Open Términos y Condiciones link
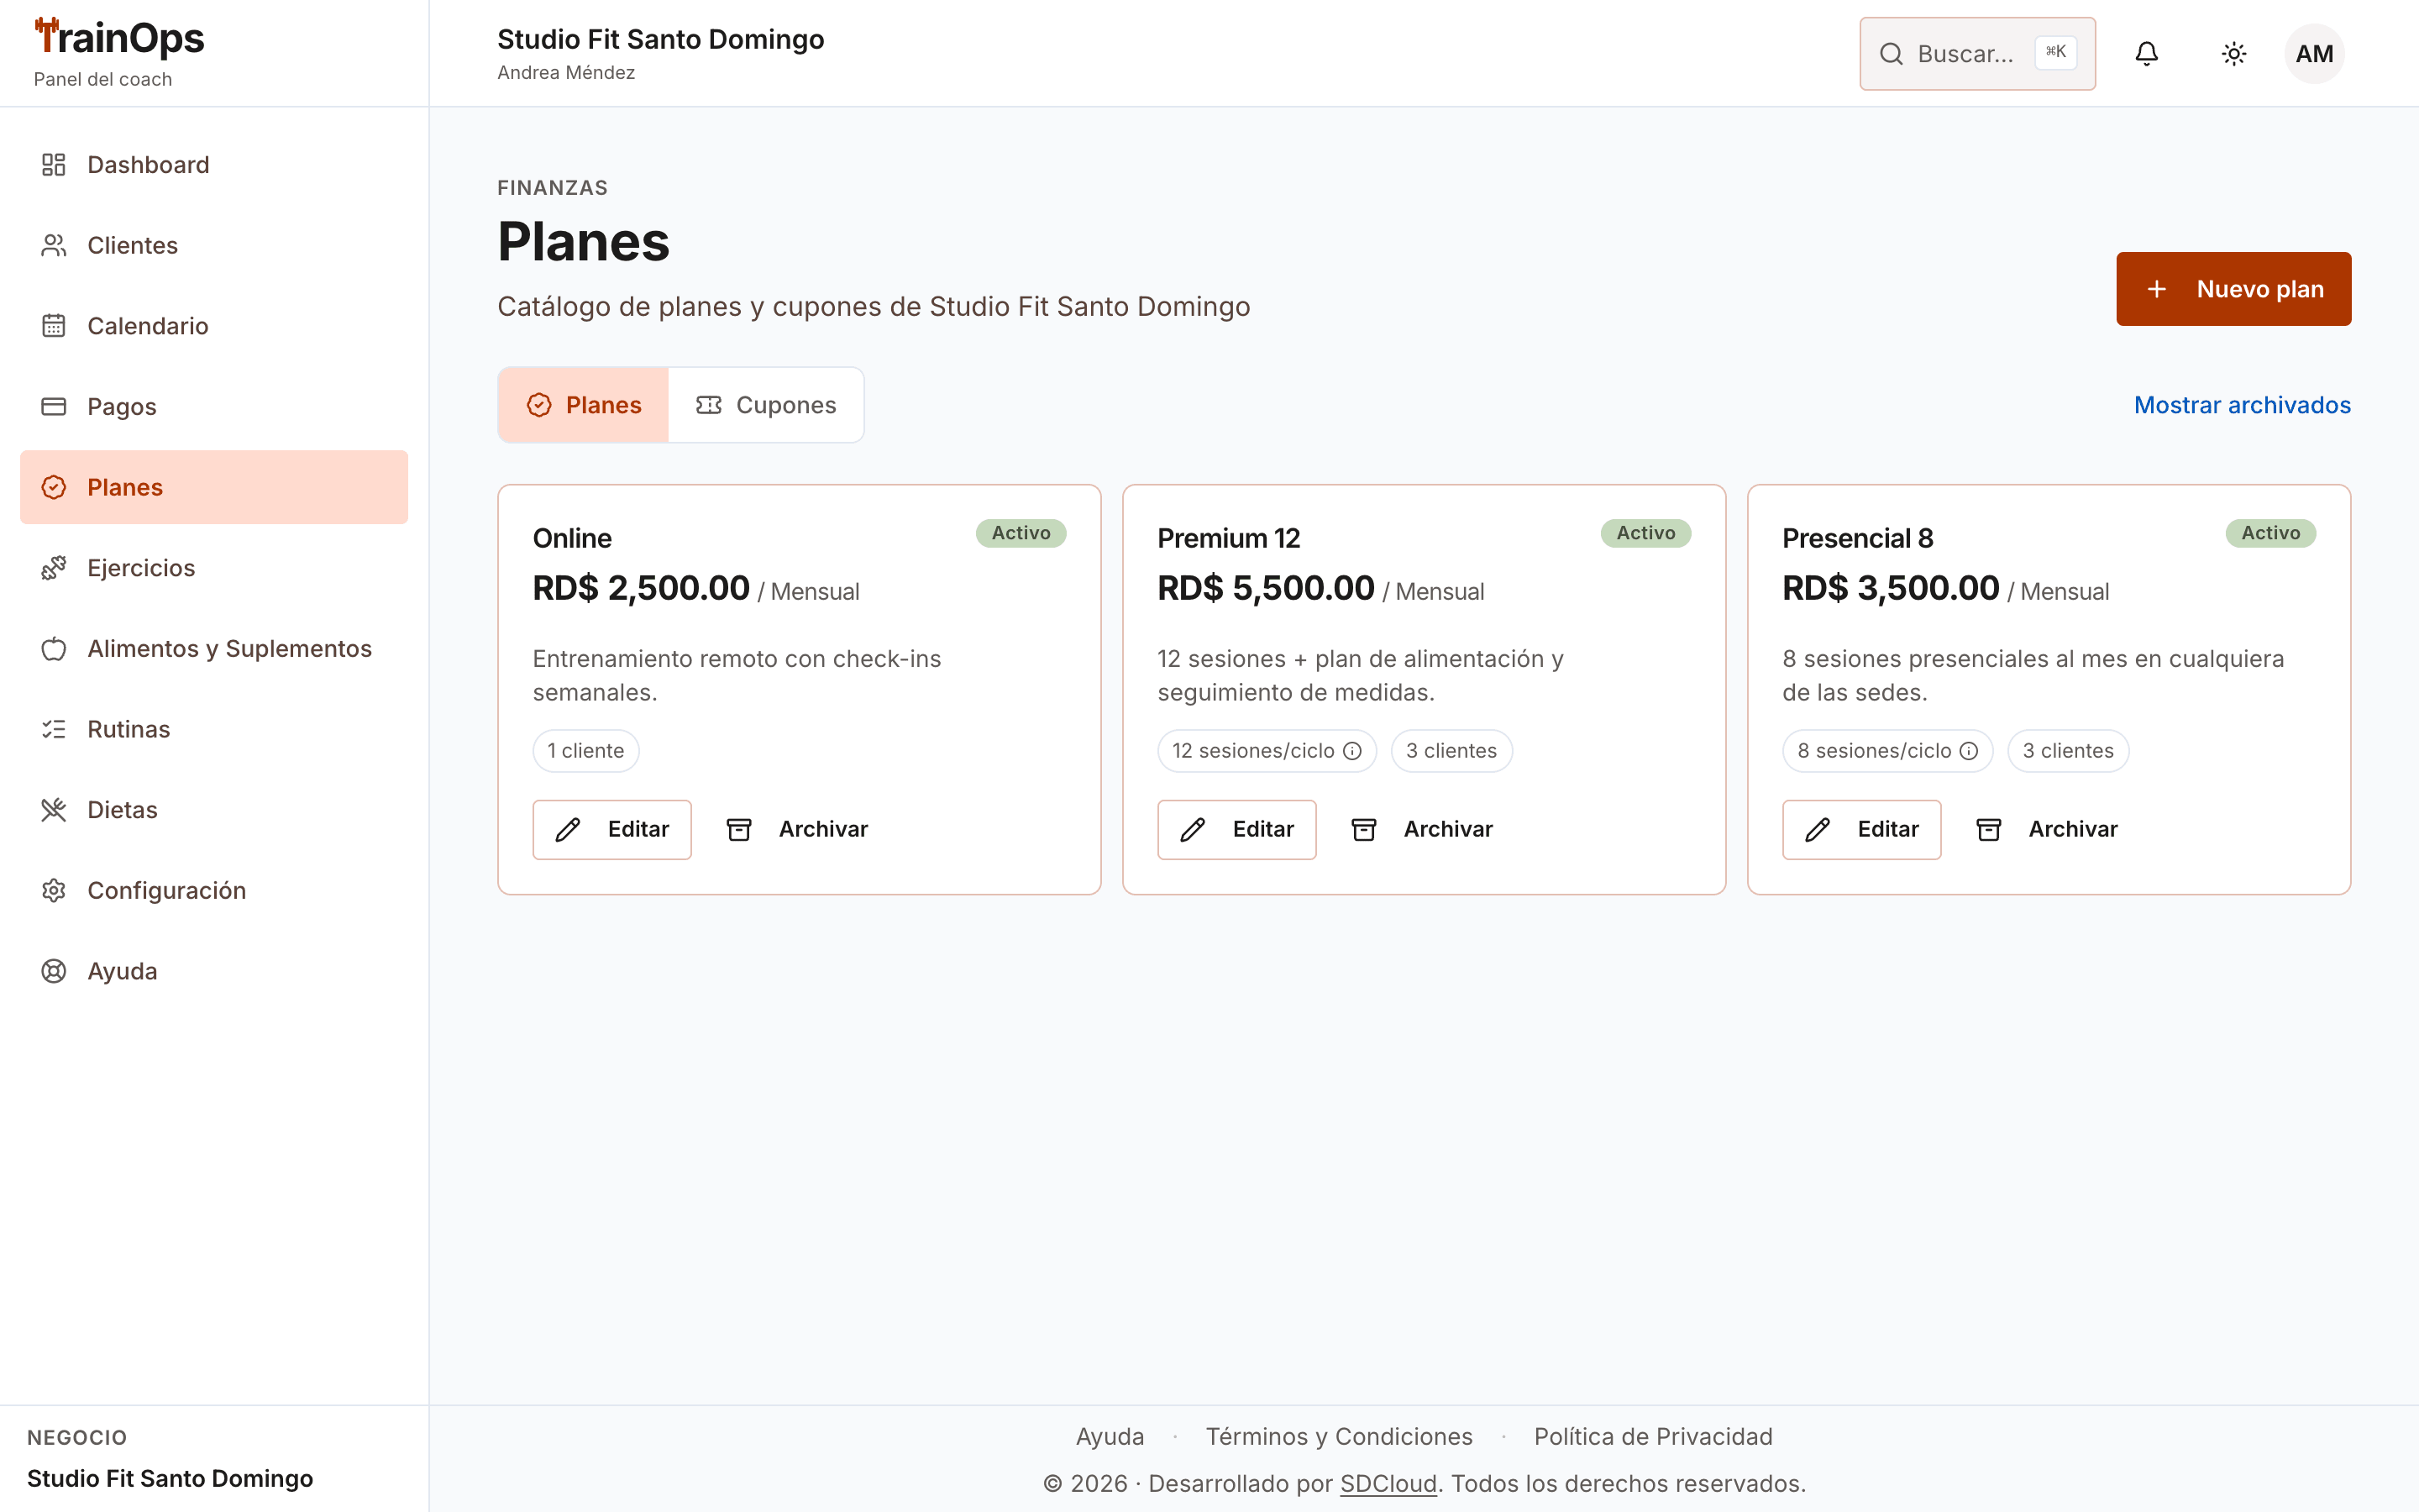Screen dimensions: 2419x1512 tap(1339, 1436)
